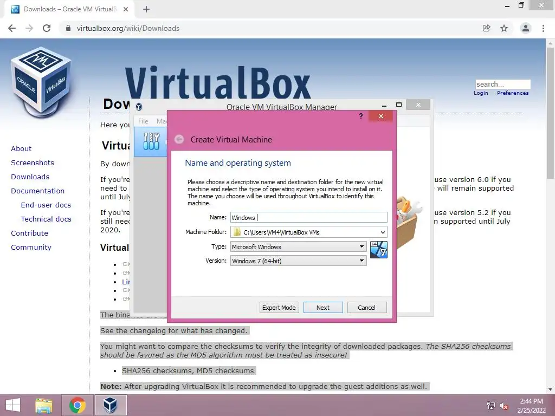This screenshot has height=416, width=555.
Task: Open the Chrome three-dot menu
Action: tap(543, 28)
